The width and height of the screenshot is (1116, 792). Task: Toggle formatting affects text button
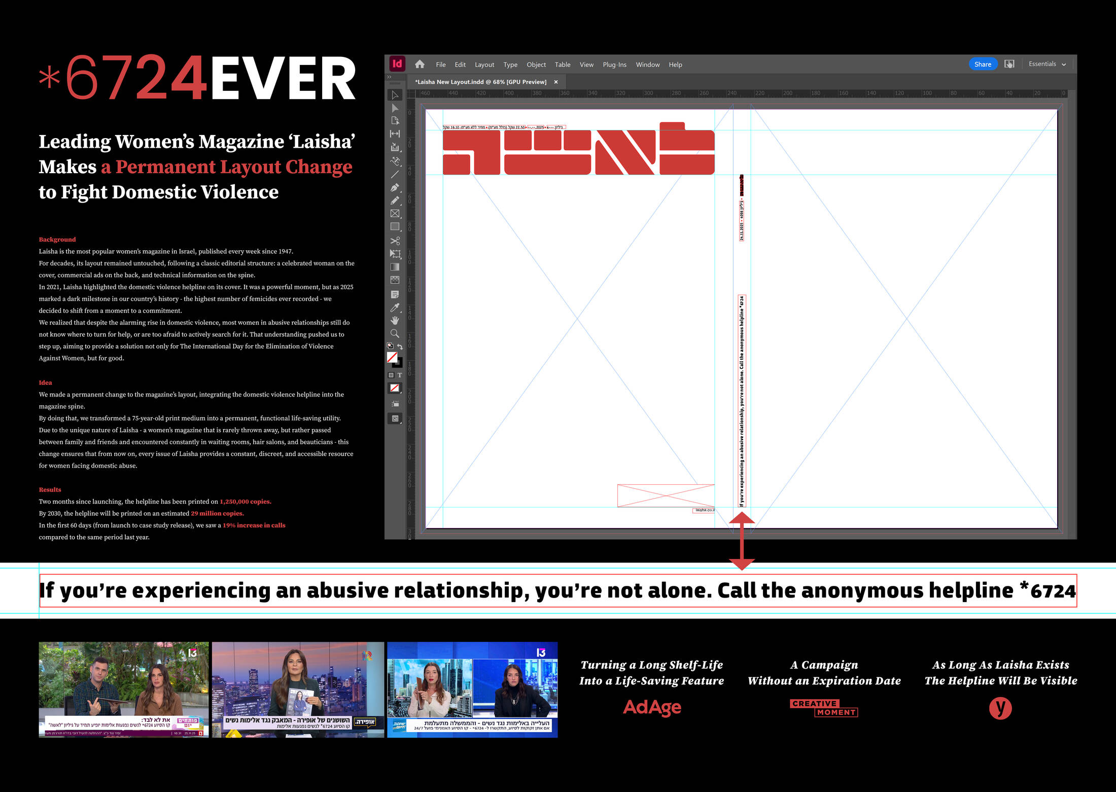point(400,375)
